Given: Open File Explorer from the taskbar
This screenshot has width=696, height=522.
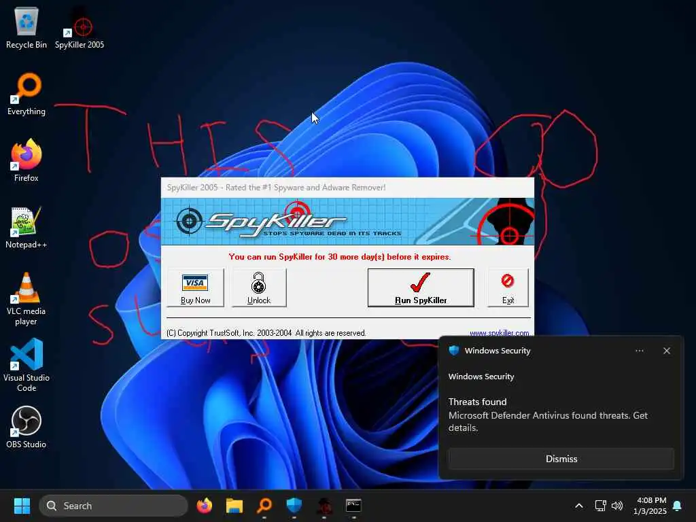Looking at the screenshot, I should click(234, 506).
